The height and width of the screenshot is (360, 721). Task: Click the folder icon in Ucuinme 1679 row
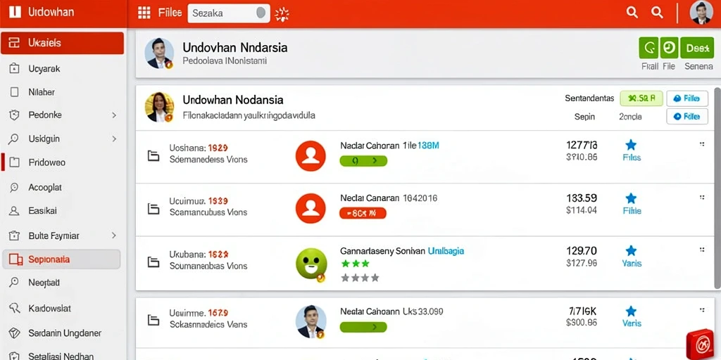click(x=153, y=320)
